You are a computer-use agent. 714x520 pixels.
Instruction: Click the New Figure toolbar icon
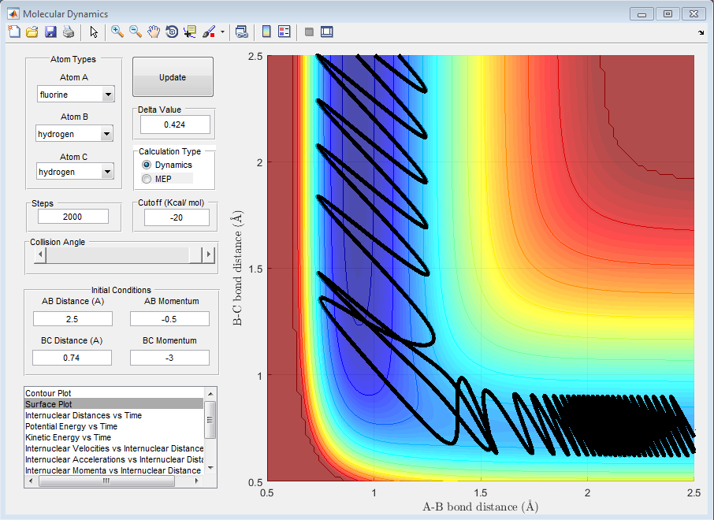click(14, 32)
